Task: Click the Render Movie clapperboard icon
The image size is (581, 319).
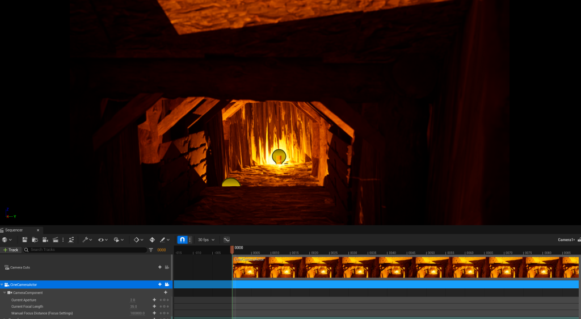Action: (x=56, y=240)
